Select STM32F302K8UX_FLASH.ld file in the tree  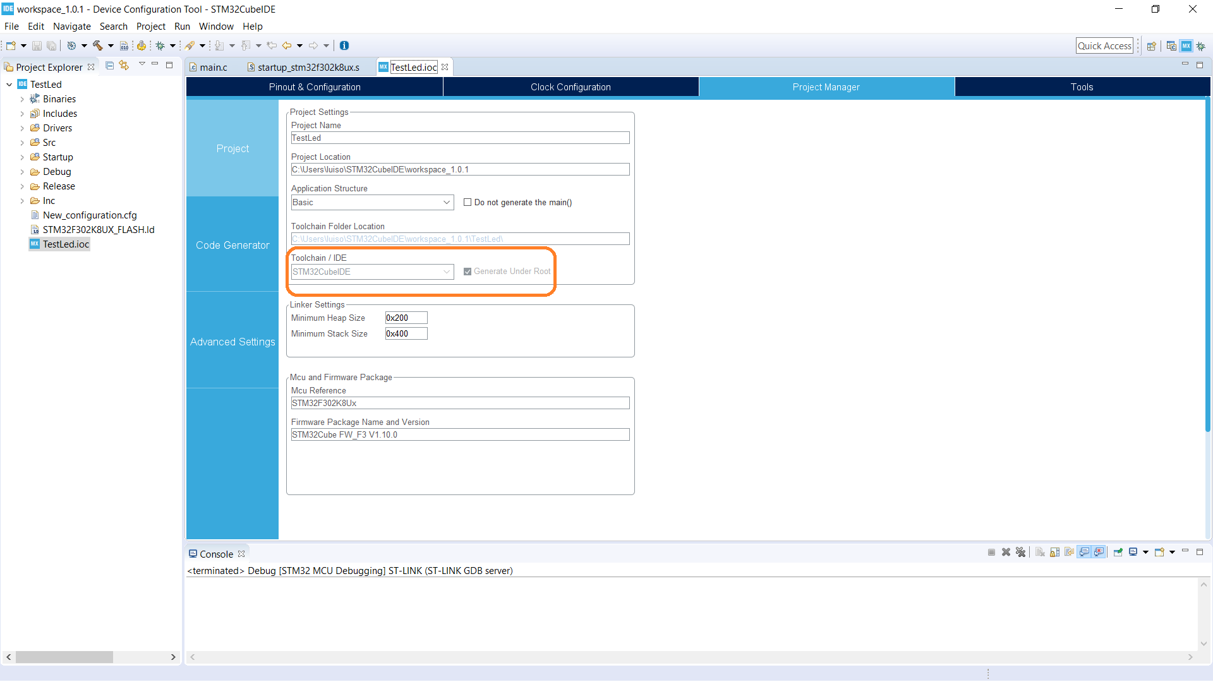(99, 230)
